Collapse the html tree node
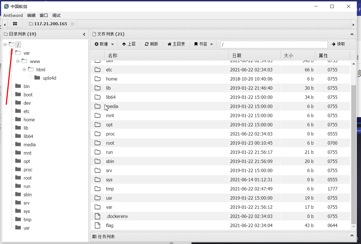 [x=24, y=69]
